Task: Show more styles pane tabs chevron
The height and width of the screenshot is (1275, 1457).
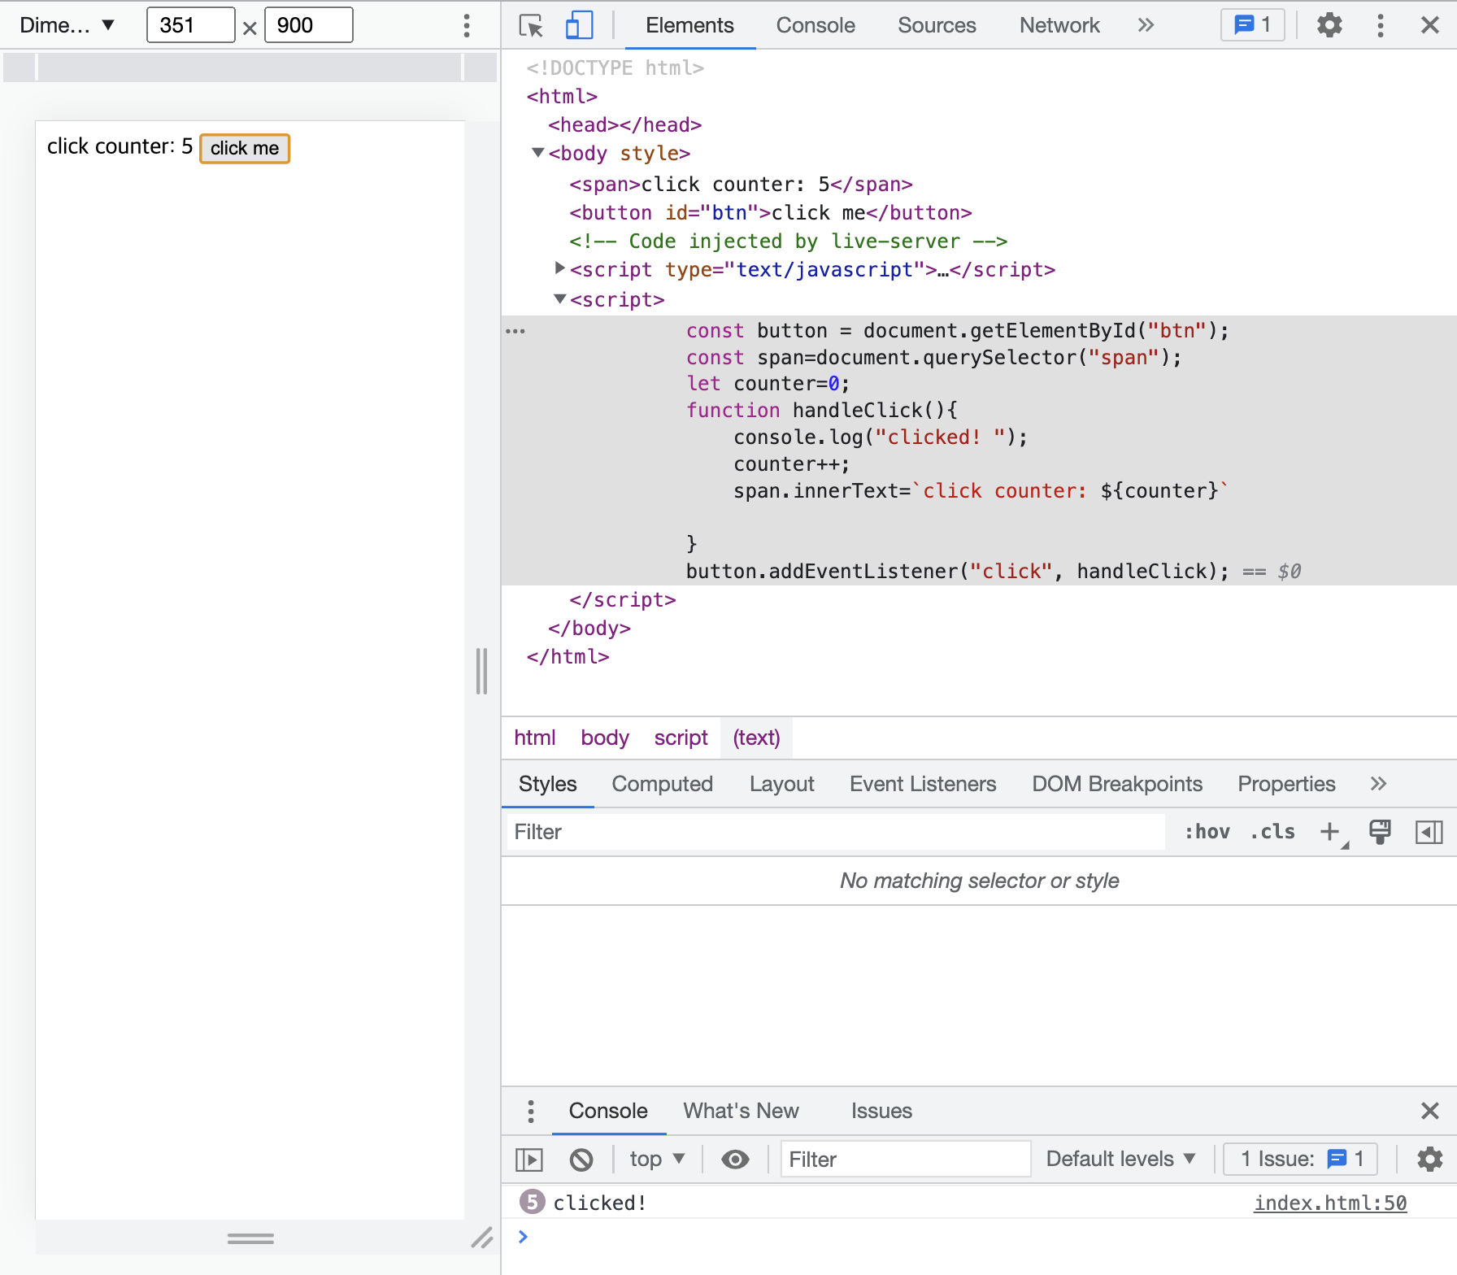Action: (x=1378, y=784)
